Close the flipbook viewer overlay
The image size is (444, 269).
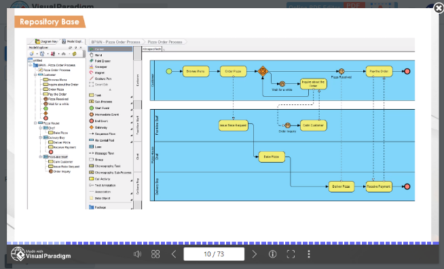439,9
